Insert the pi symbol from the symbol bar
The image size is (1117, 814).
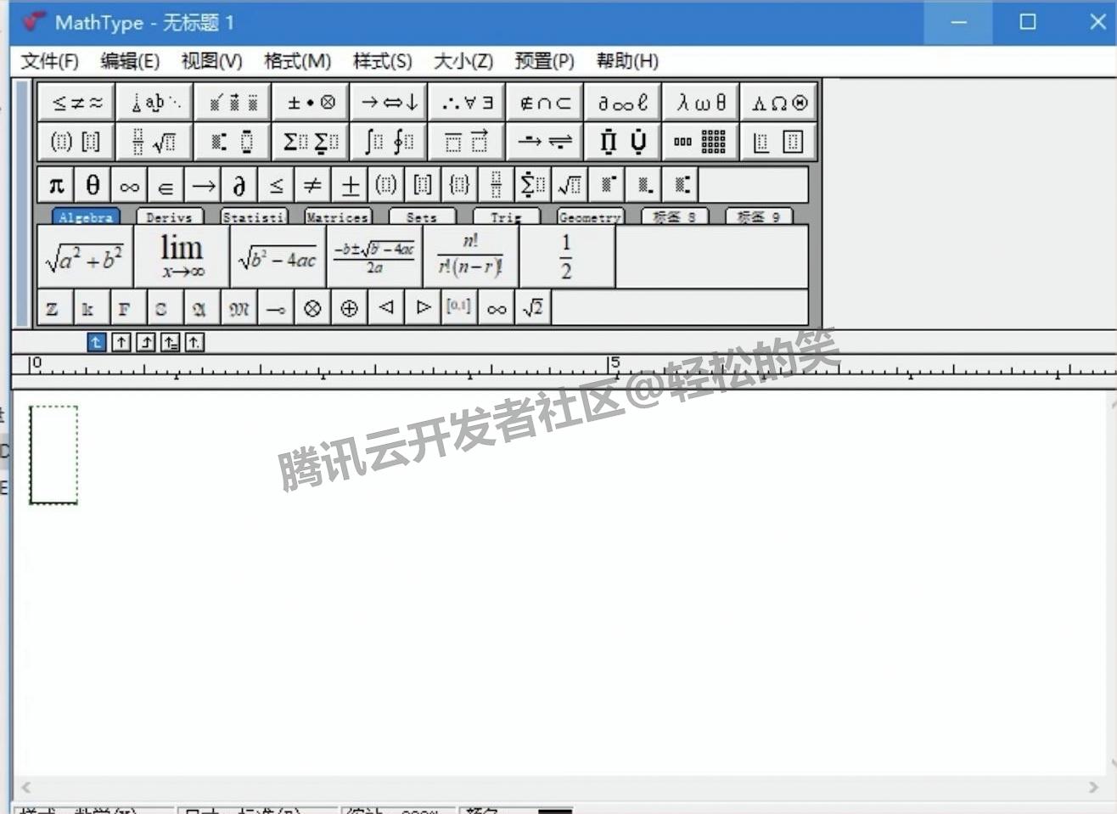pos(56,184)
